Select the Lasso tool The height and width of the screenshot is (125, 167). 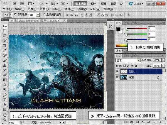(5, 36)
